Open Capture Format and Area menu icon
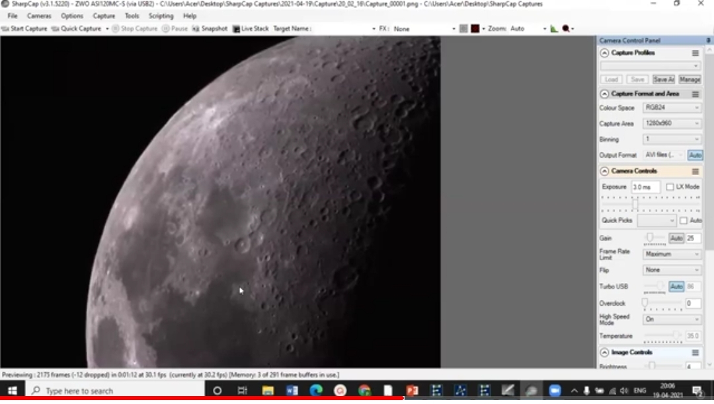 pyautogui.click(x=695, y=94)
